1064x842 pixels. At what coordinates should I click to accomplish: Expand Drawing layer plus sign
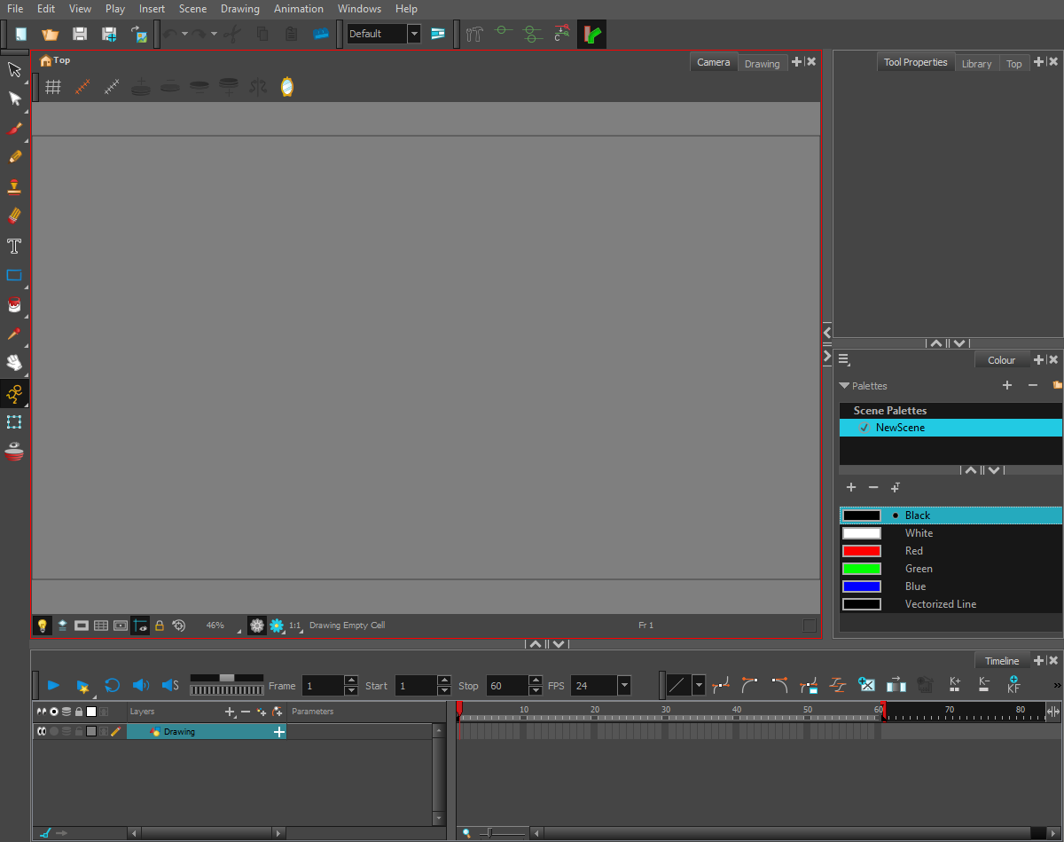[x=279, y=732]
